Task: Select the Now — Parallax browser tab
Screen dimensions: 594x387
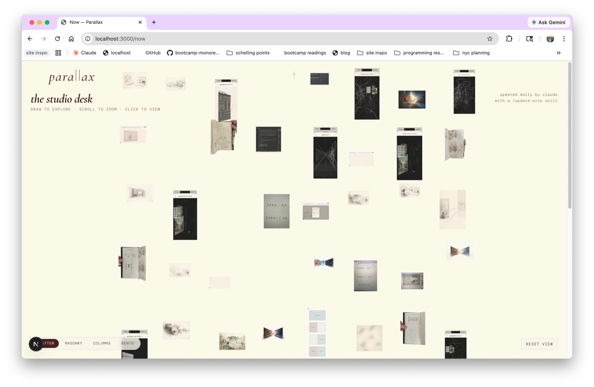Action: 98,22
